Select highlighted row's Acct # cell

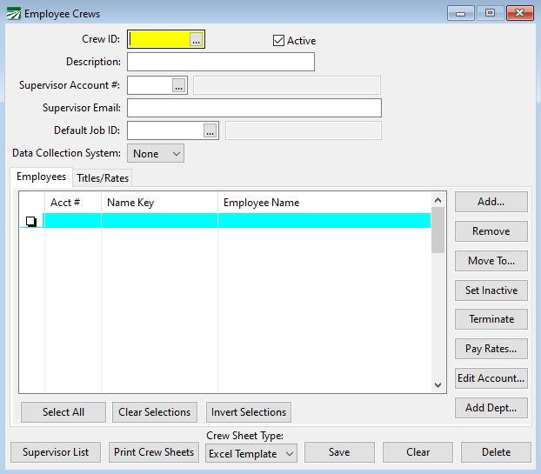click(x=73, y=221)
